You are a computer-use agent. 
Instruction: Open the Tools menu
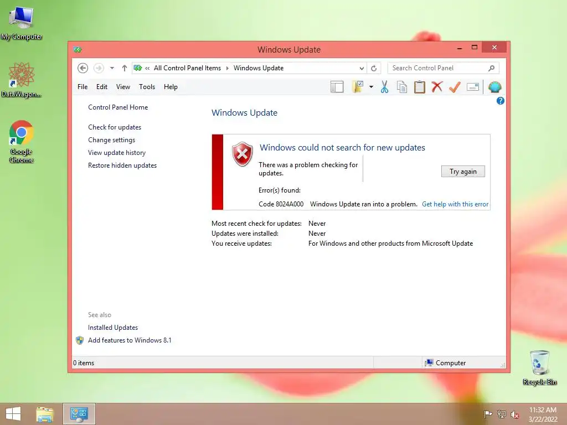(x=147, y=87)
